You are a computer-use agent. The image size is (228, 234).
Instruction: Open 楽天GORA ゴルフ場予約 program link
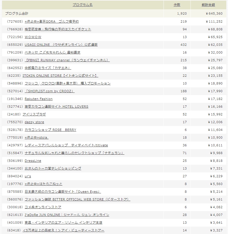(x=52, y=21)
